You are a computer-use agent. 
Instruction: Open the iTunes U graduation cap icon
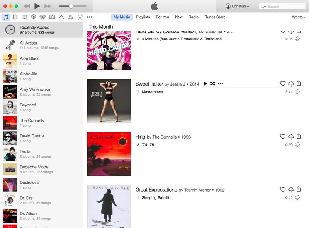42,17
